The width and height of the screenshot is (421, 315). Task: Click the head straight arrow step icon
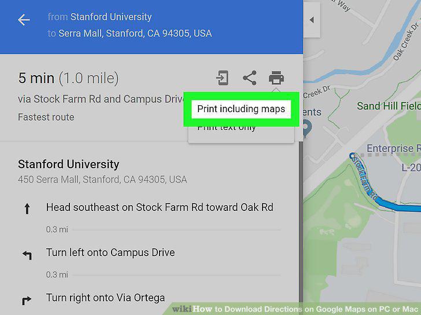(27, 209)
